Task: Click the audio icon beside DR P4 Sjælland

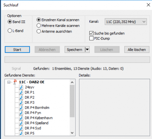Action: pos(21,123)
